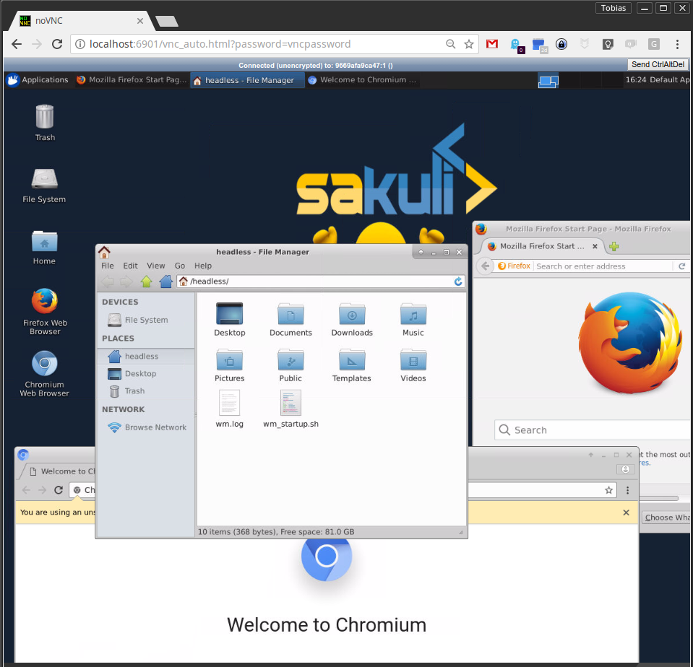Reload the /headless/ folder via refresh icon
693x667 pixels.
(458, 282)
